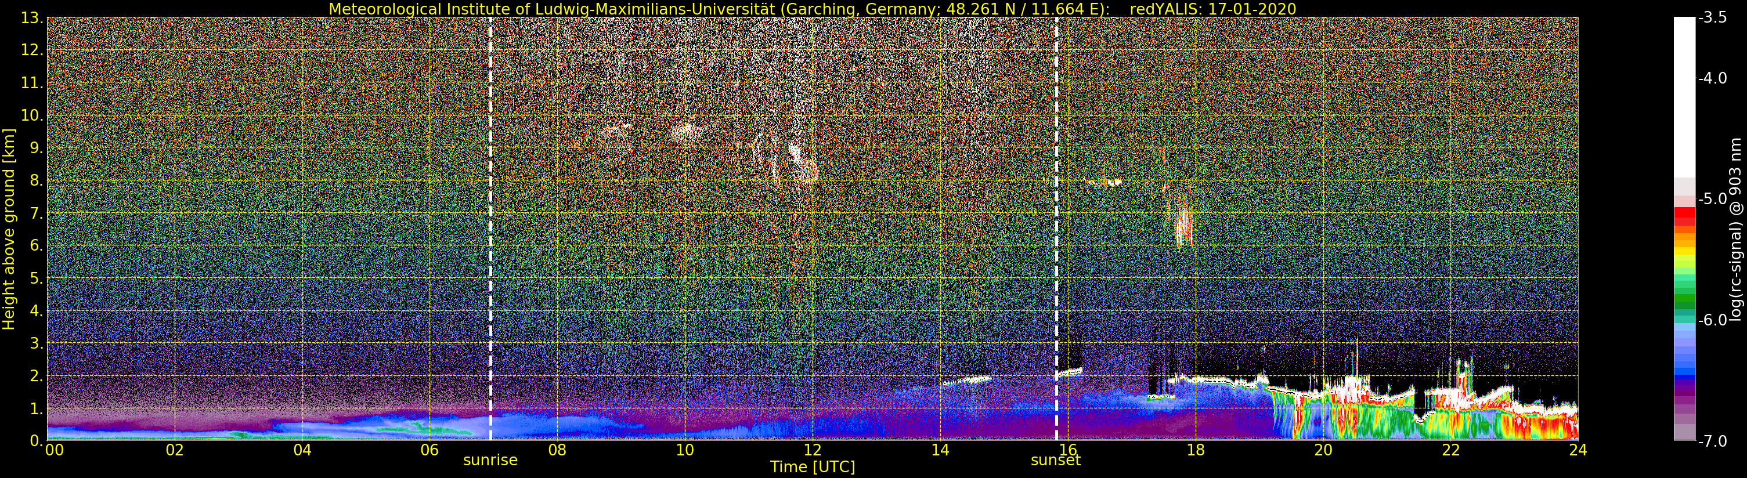1747x478 pixels.
Task: Click the '-3.5' colorbar tick label
Action: (x=1712, y=17)
